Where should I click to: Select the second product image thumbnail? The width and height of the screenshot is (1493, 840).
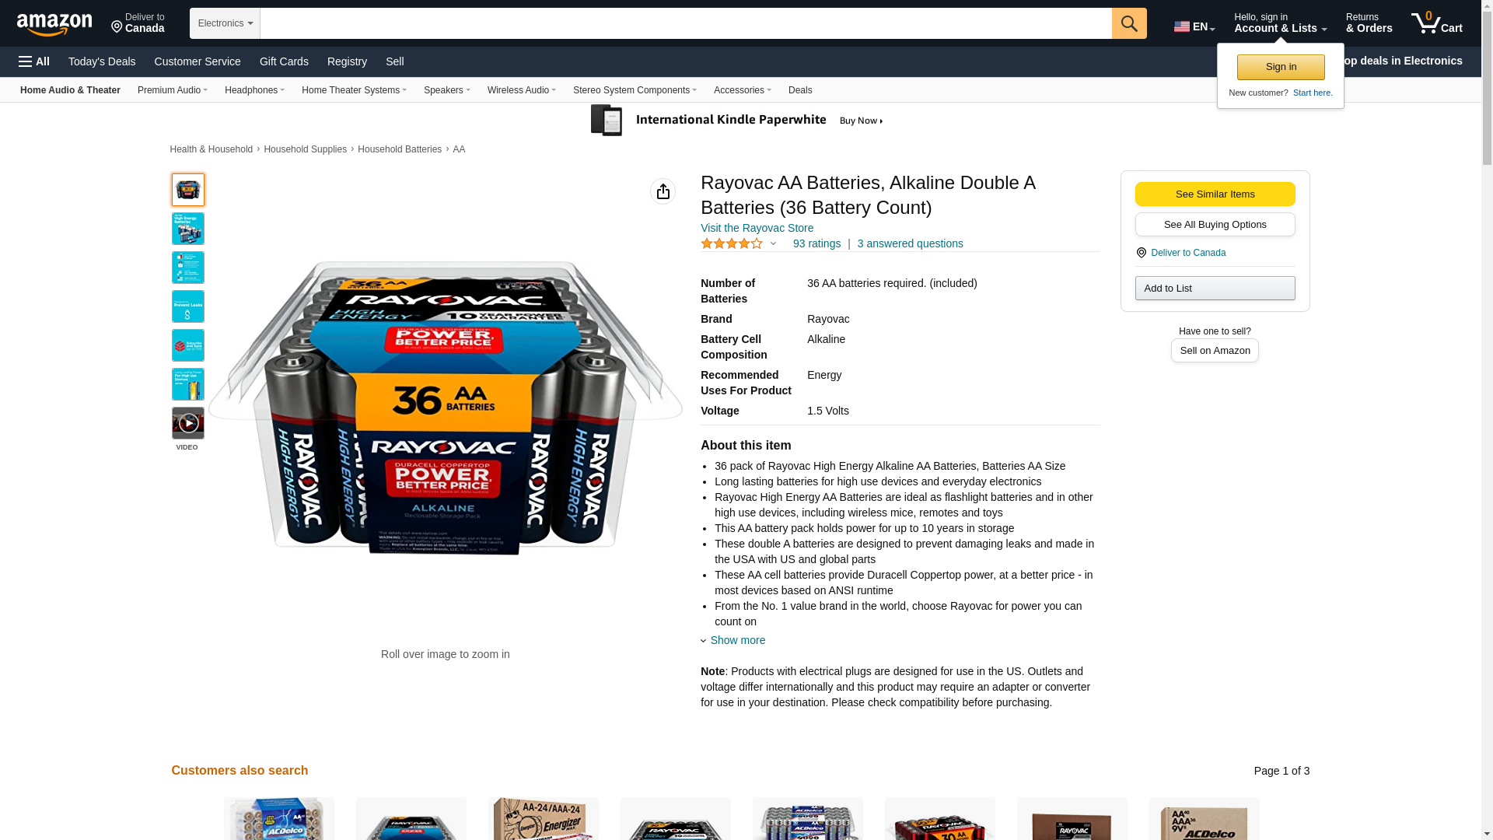(187, 229)
